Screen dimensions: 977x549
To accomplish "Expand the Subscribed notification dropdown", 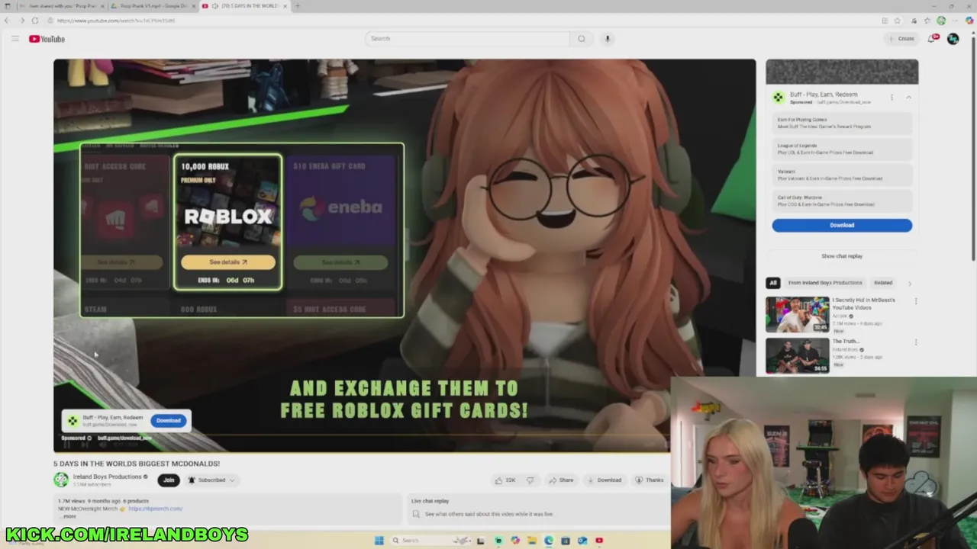I will [x=211, y=480].
